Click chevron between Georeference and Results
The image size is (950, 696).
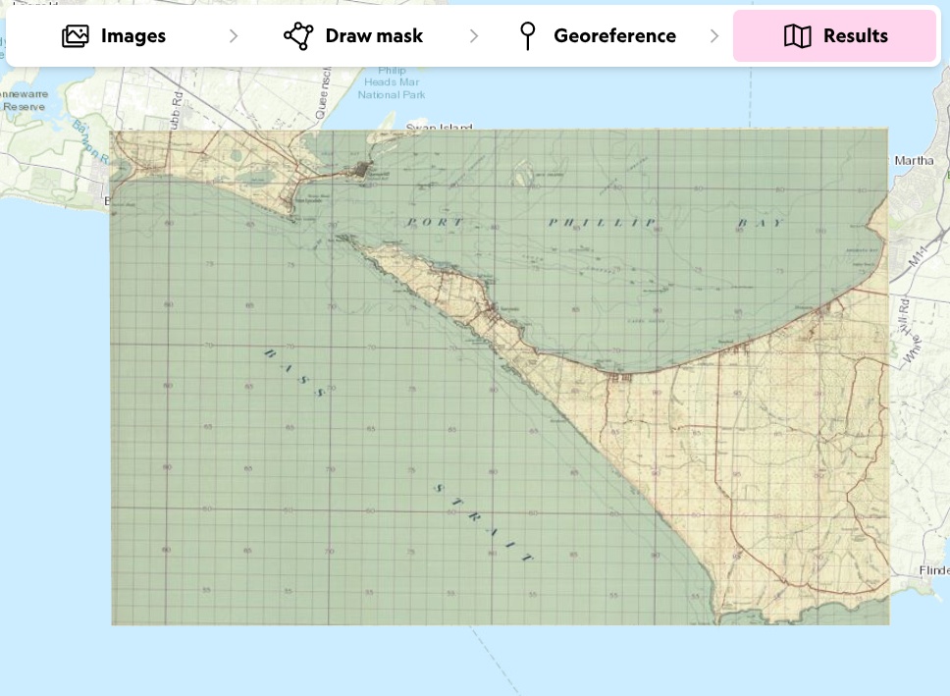714,36
